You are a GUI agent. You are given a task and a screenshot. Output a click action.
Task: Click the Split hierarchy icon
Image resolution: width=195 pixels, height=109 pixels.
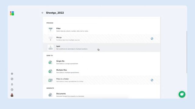pyautogui.click(x=51, y=48)
